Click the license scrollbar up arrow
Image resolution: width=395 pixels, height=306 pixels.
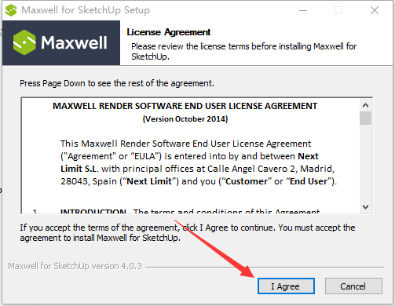coord(365,105)
